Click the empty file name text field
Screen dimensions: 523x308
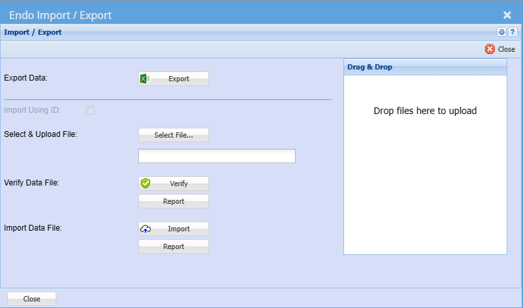[x=216, y=156]
